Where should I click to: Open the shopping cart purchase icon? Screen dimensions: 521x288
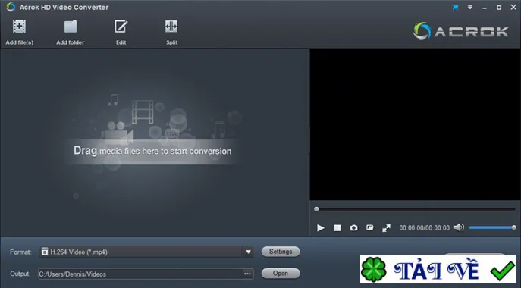455,7
